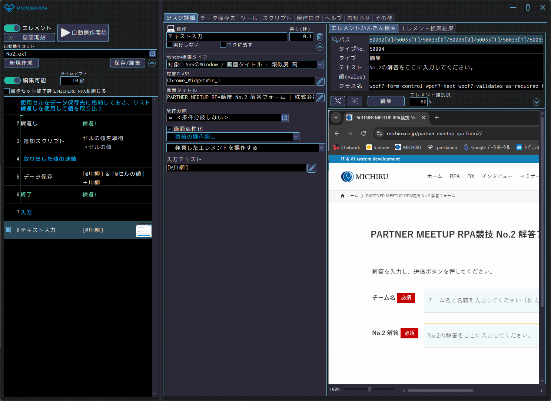The width and height of the screenshot is (551, 401).
Task: Click the 自動操作開始 button
Action: coord(83,33)
